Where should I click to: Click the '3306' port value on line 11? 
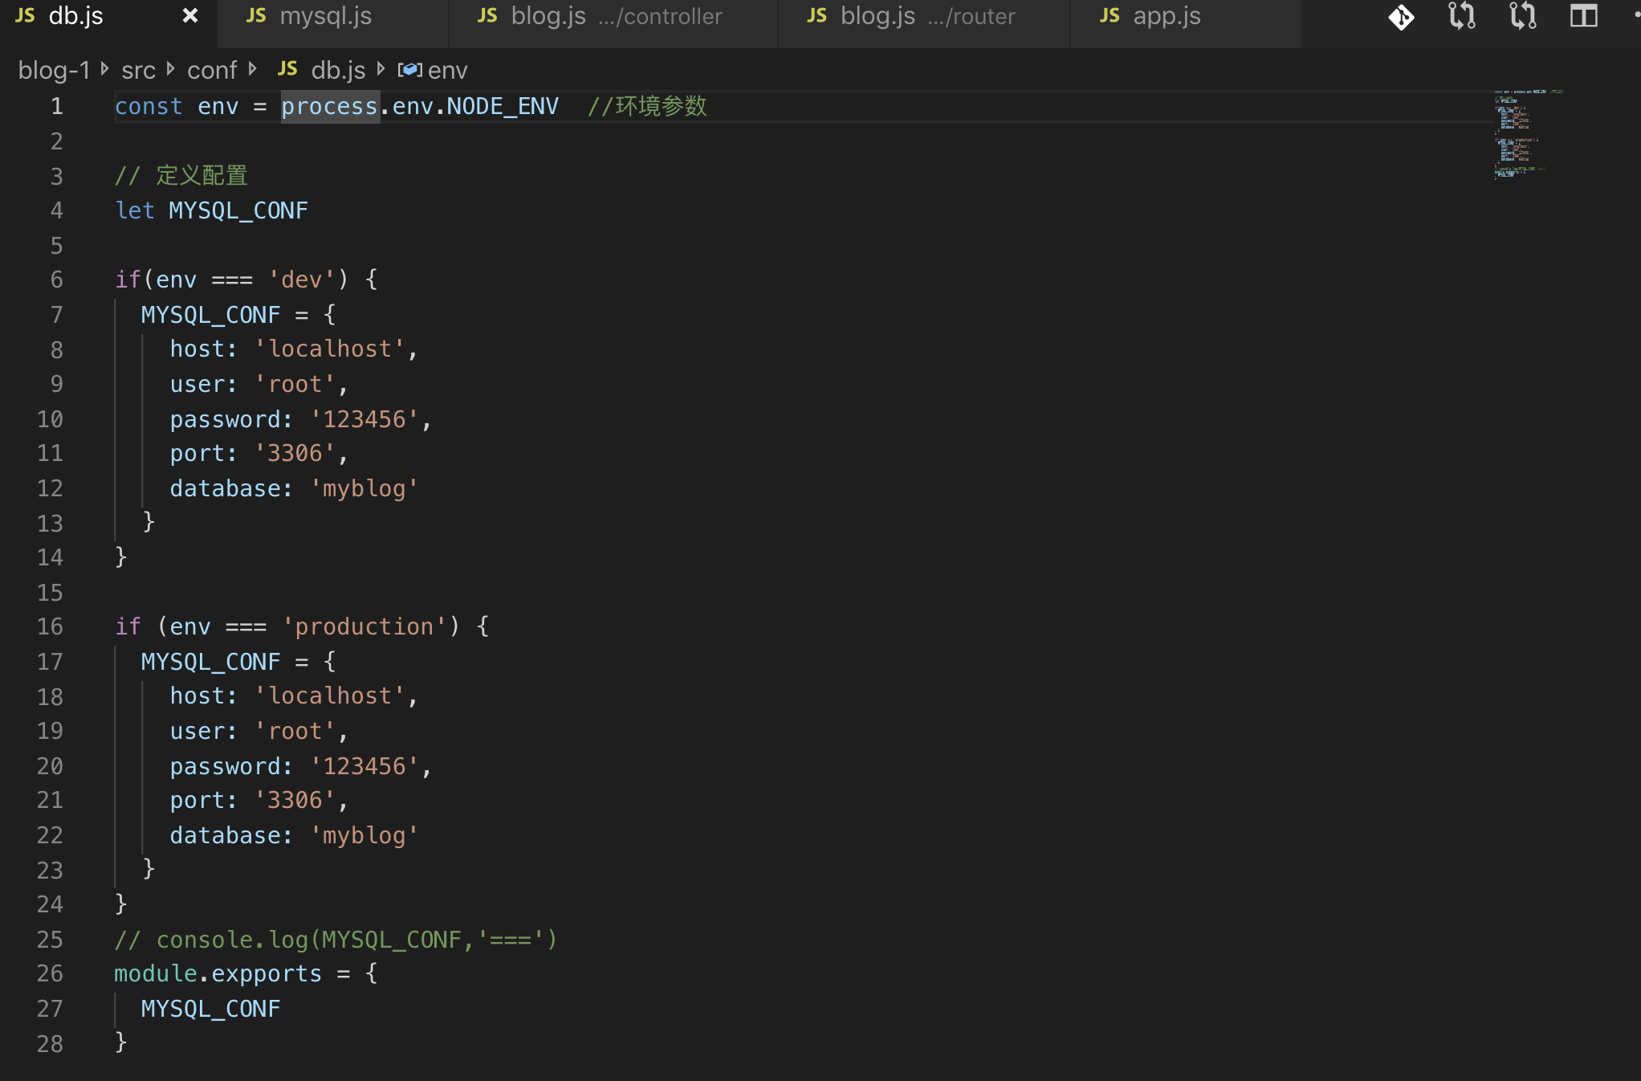click(x=295, y=453)
